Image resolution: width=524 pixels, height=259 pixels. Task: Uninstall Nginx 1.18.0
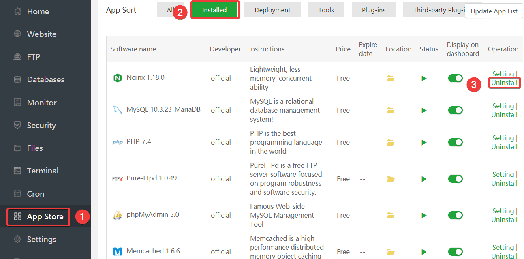504,83
